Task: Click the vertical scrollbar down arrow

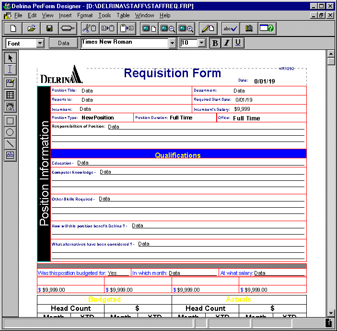Action: (331, 312)
